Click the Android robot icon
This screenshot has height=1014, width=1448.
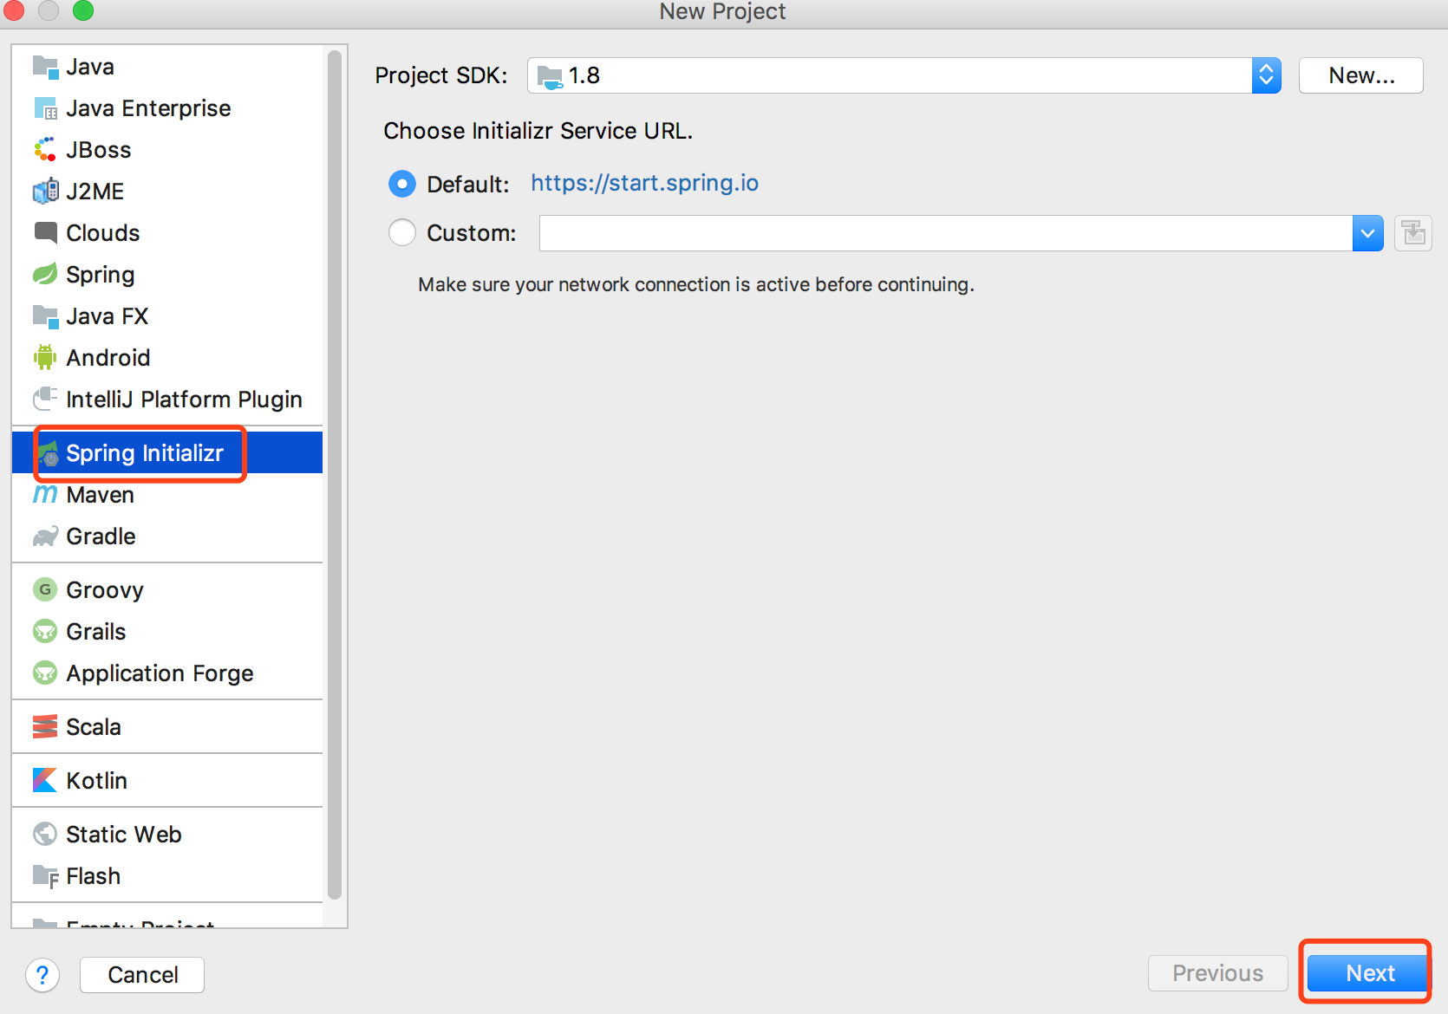[45, 357]
